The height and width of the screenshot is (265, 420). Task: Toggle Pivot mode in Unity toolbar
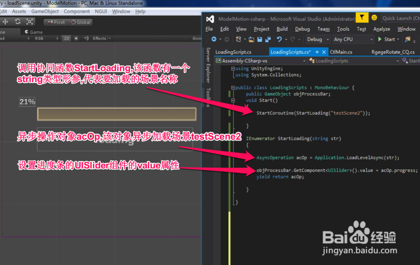click(x=57, y=22)
